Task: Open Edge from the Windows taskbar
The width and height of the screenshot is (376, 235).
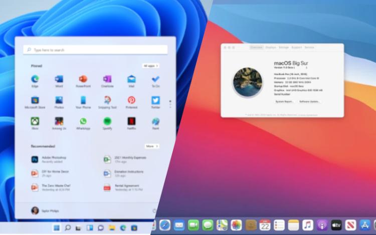Action: 123,228
